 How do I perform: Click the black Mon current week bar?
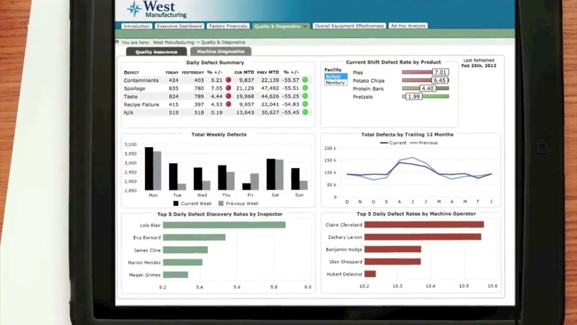(x=149, y=168)
